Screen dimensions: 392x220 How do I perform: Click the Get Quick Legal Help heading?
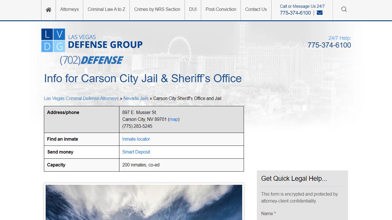click(x=294, y=178)
